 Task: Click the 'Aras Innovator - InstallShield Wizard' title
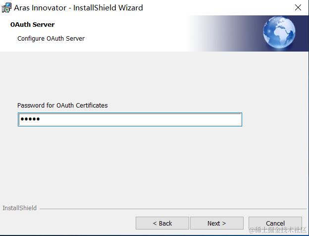pos(78,8)
